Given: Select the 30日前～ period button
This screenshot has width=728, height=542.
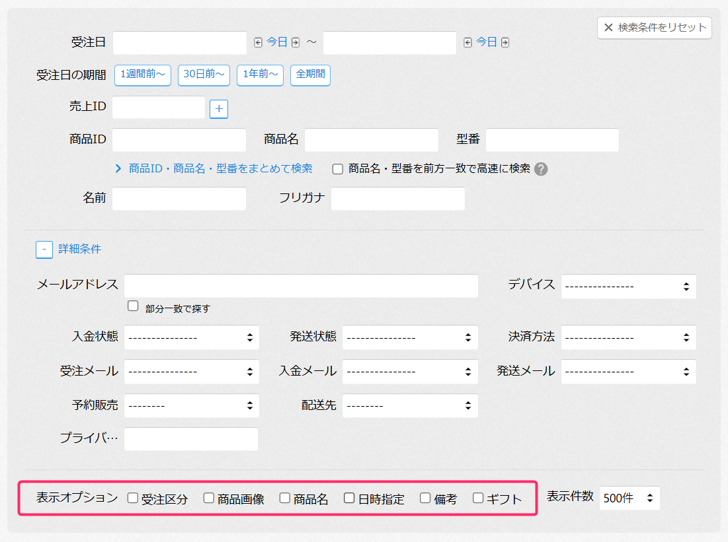Looking at the screenshot, I should click(x=204, y=75).
